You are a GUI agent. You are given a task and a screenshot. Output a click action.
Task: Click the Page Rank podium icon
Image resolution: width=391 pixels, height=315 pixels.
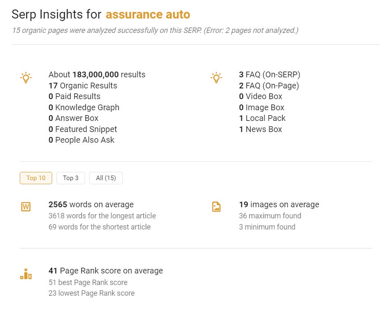click(26, 274)
